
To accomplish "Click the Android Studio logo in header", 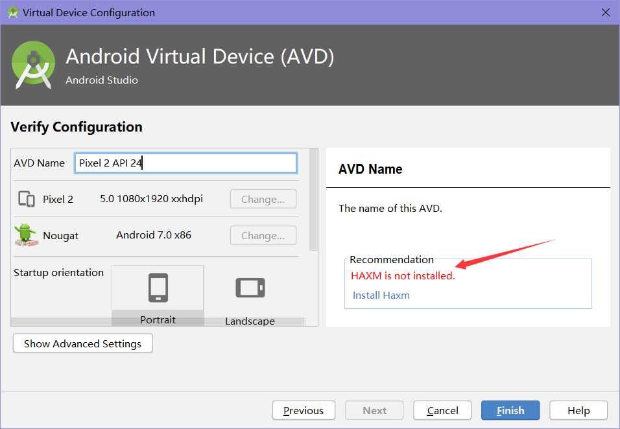I will pos(33,65).
